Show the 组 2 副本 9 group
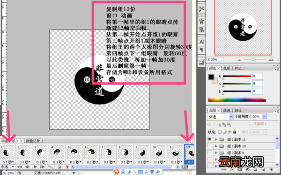Screen dimensions: 281x175 (209, 153)
